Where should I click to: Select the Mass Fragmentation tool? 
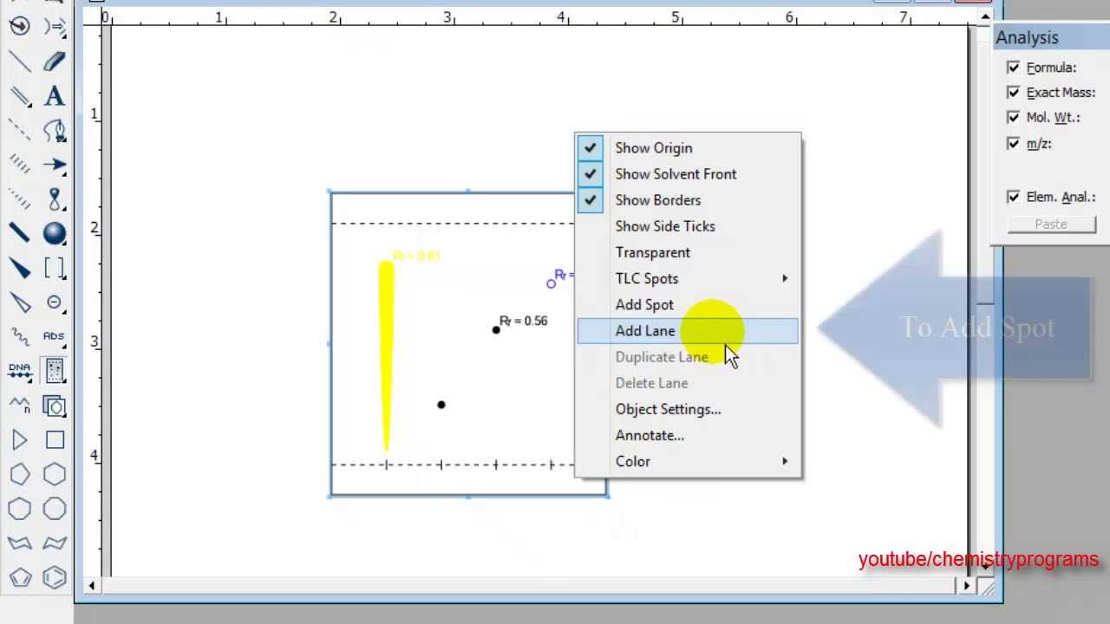(x=55, y=26)
